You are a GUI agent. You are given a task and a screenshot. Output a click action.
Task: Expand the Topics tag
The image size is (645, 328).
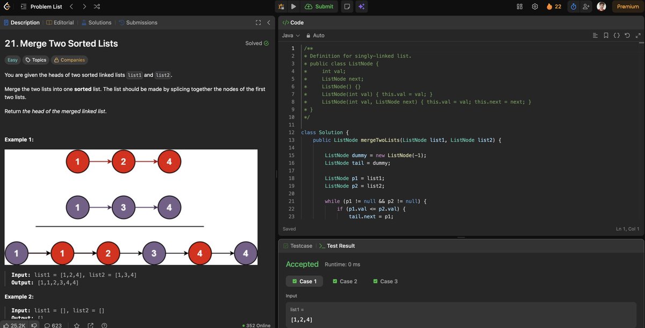tap(36, 60)
